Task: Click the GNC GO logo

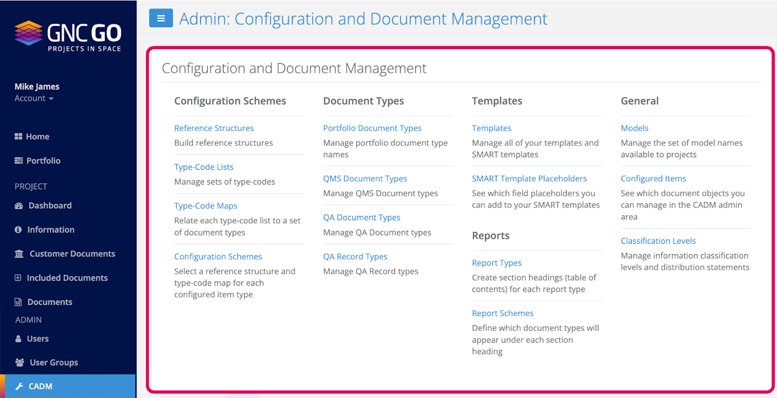Action: click(x=68, y=36)
